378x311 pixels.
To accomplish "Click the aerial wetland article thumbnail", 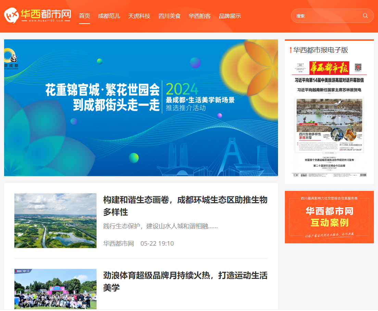I will coord(55,221).
